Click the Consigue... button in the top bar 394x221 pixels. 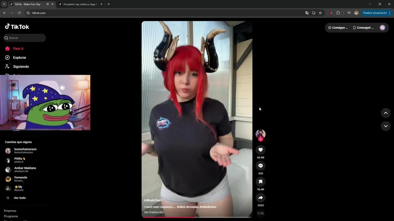click(338, 28)
